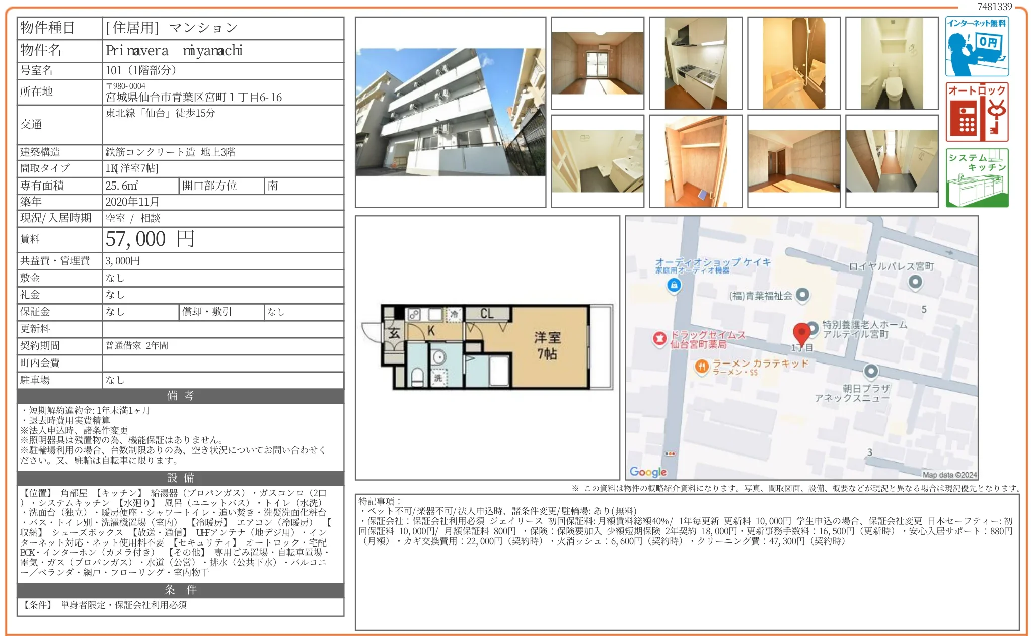Open the building exterior main photo

[450, 112]
